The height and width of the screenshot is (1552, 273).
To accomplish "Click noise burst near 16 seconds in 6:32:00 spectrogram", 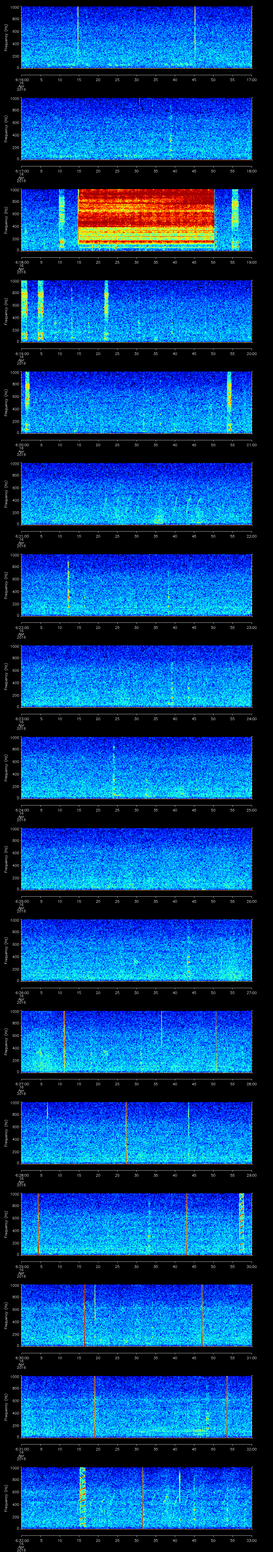I will pos(83,1497).
